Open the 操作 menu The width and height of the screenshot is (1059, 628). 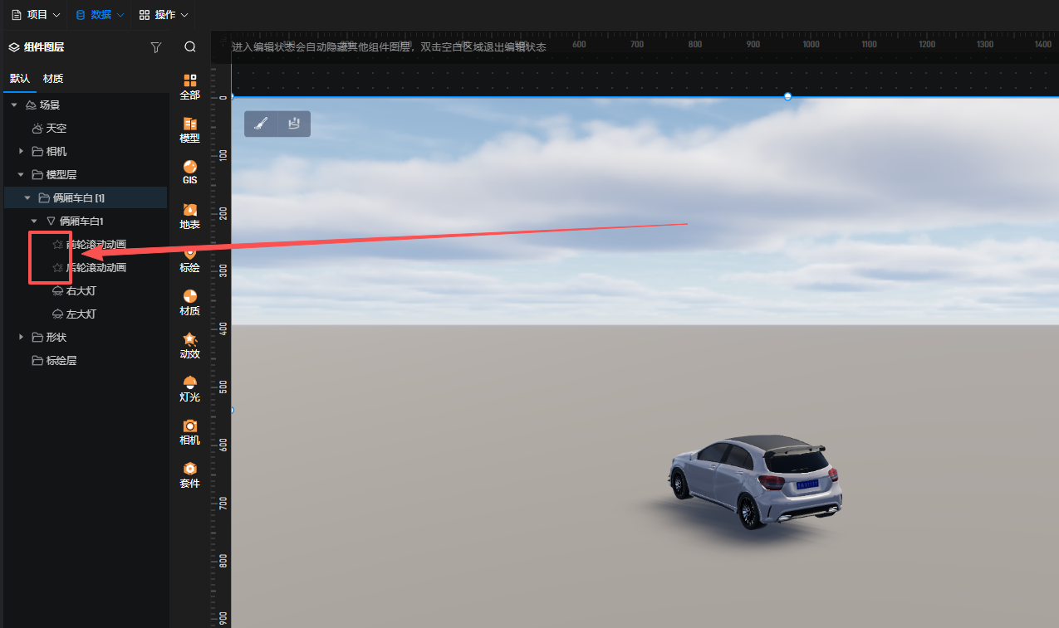click(x=164, y=15)
